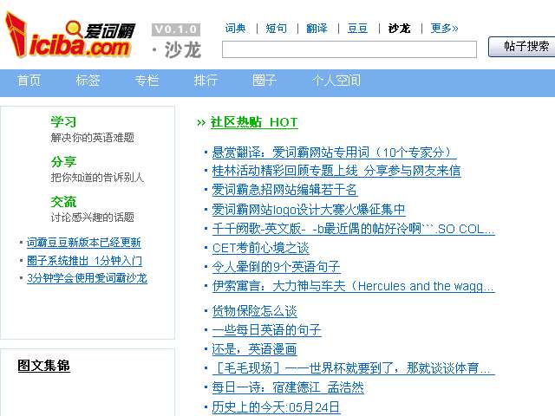Open post 一些每日英语的句子
The height and width of the screenshot is (416, 555).
coord(266,330)
